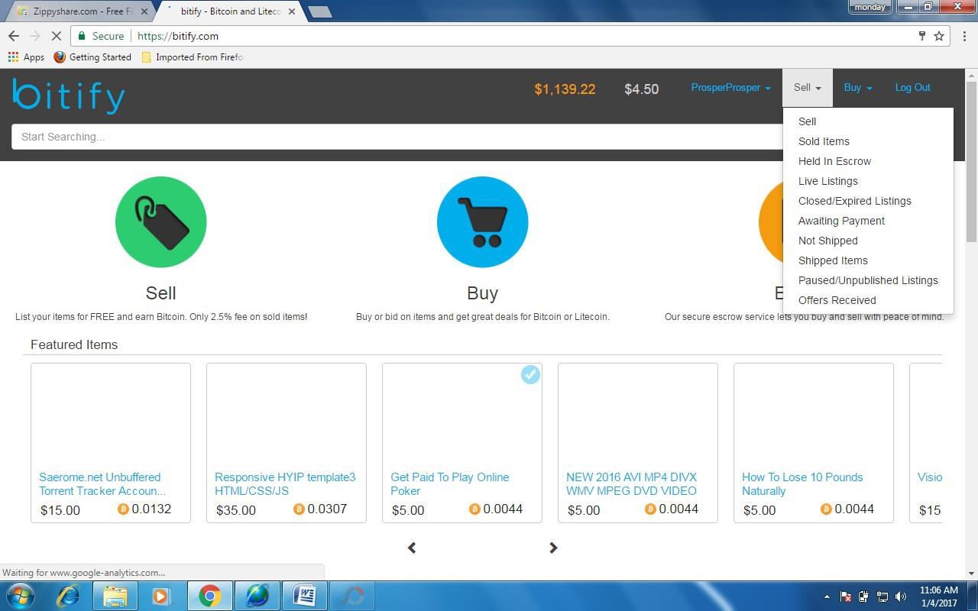Bookmark this page with star icon
The width and height of the screenshot is (978, 611).
(939, 36)
